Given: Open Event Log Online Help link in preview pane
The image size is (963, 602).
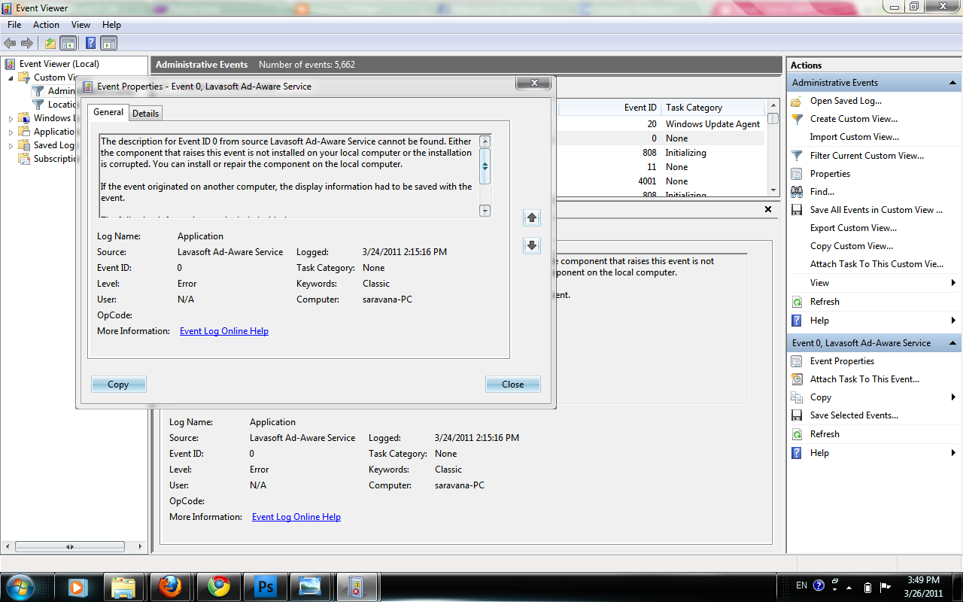Looking at the screenshot, I should [x=296, y=517].
